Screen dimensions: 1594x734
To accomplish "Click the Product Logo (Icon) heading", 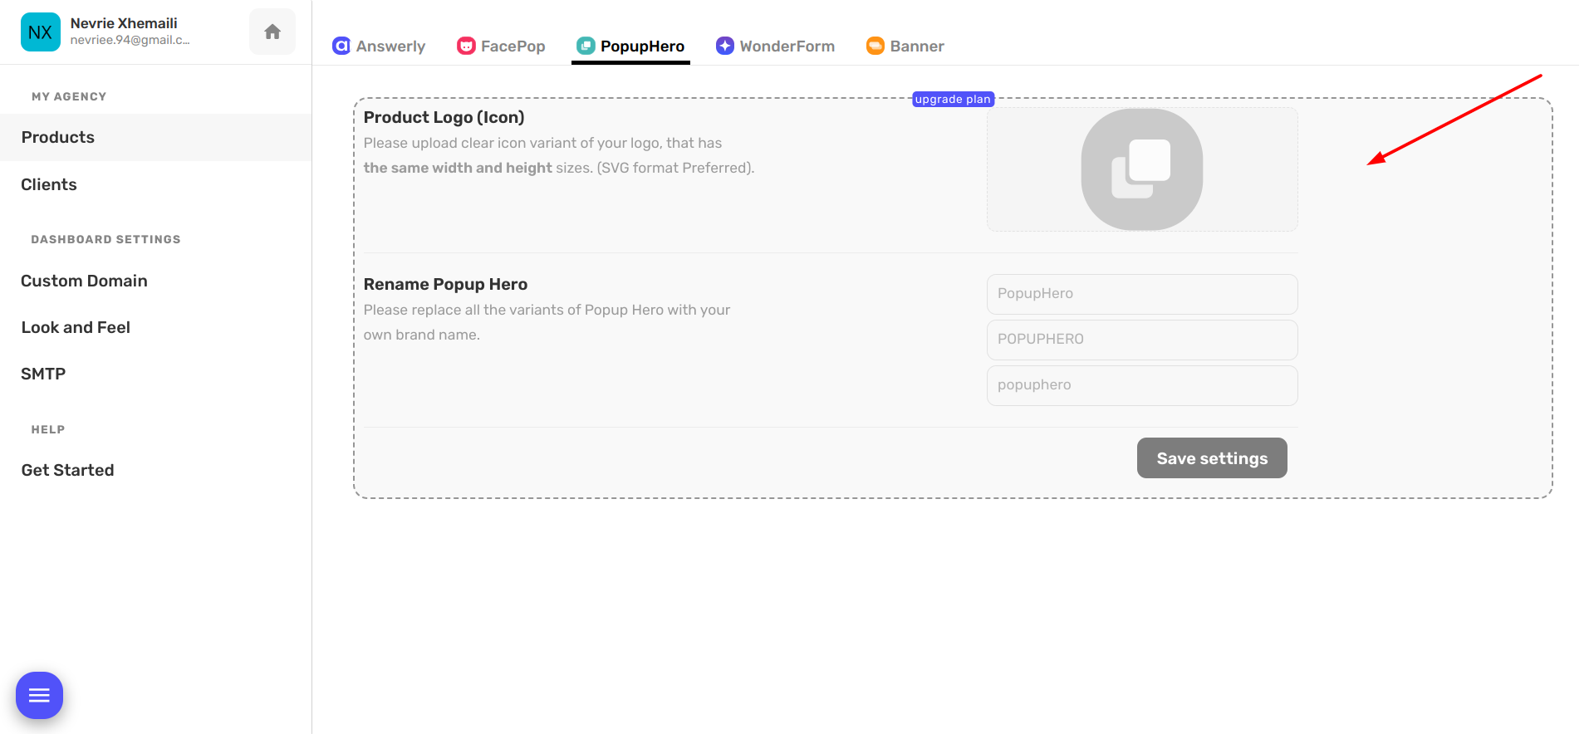I will coord(444,117).
